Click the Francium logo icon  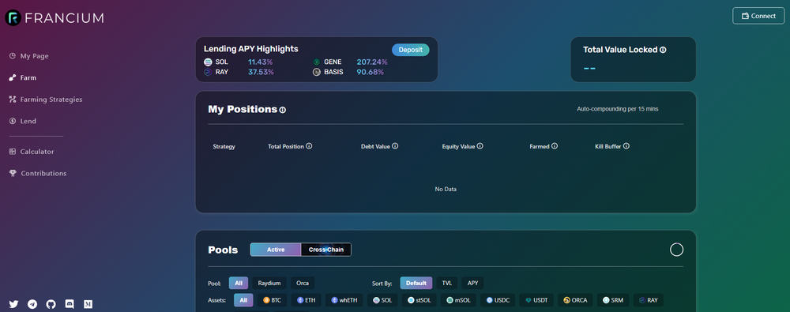pos(13,17)
